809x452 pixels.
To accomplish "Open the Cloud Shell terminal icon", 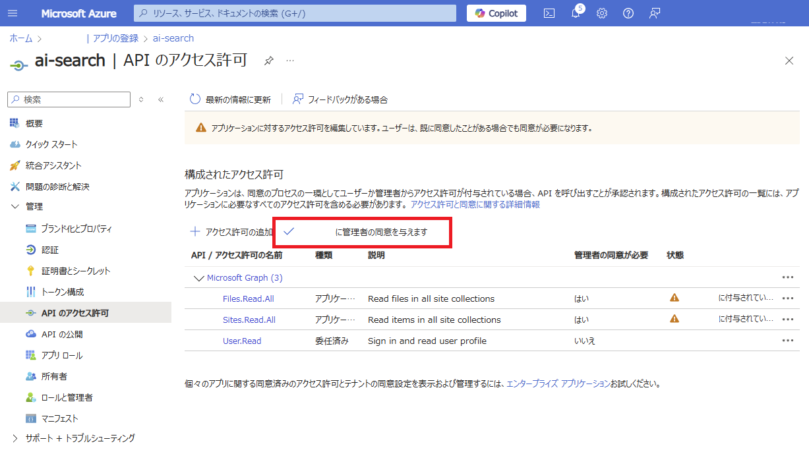I will click(x=549, y=13).
